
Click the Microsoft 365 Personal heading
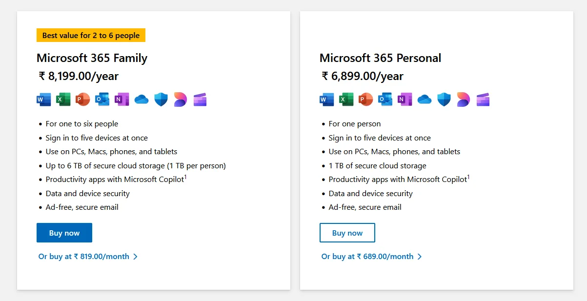[380, 58]
